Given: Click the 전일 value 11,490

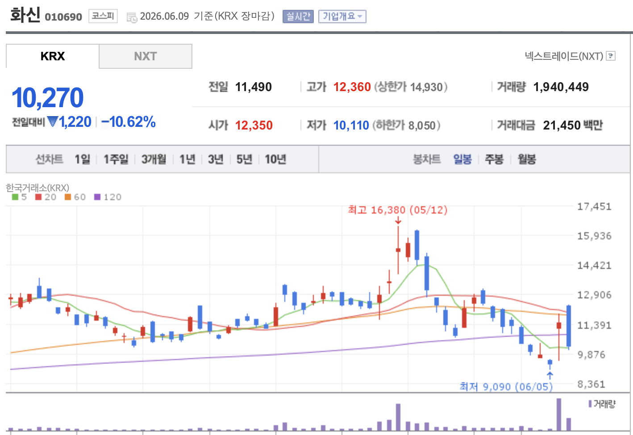Looking at the screenshot, I should click(x=253, y=87).
